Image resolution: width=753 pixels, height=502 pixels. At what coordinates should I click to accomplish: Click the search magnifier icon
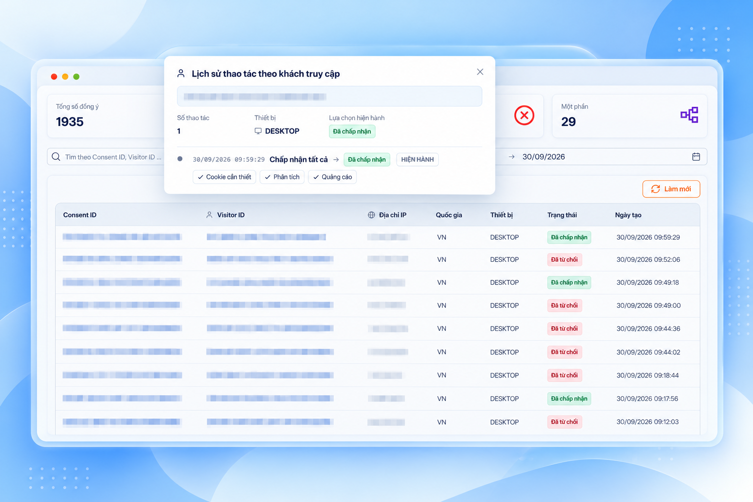pos(56,157)
